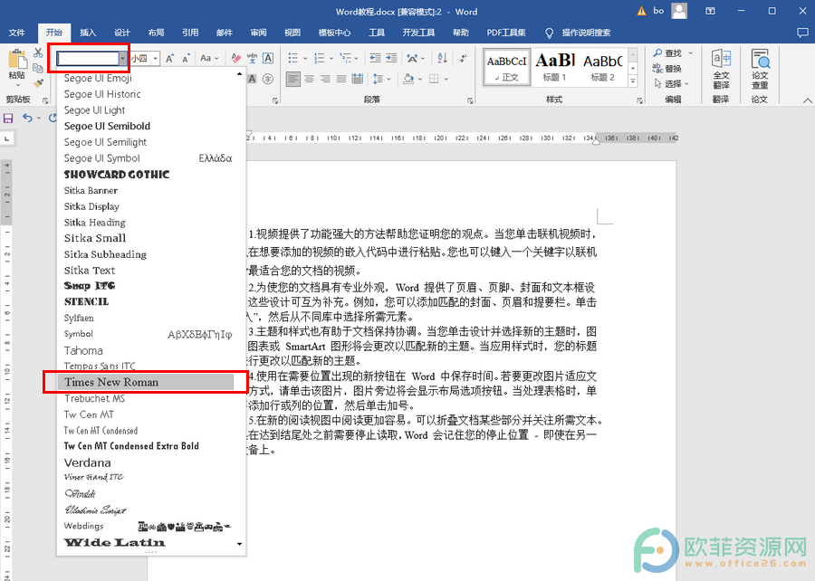The height and width of the screenshot is (581, 815).
Task: Apply character border with the boxed A icon
Action: (x=268, y=58)
